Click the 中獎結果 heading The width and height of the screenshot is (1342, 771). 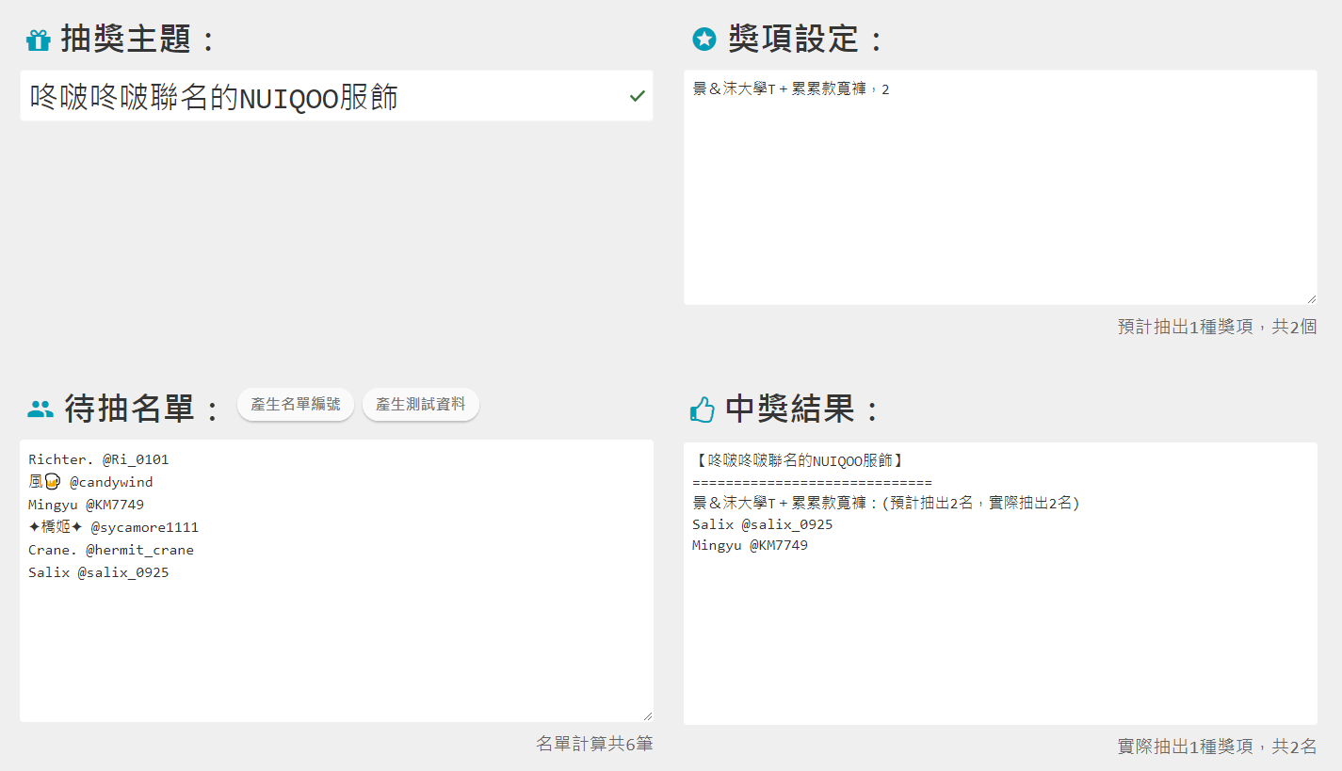803,409
